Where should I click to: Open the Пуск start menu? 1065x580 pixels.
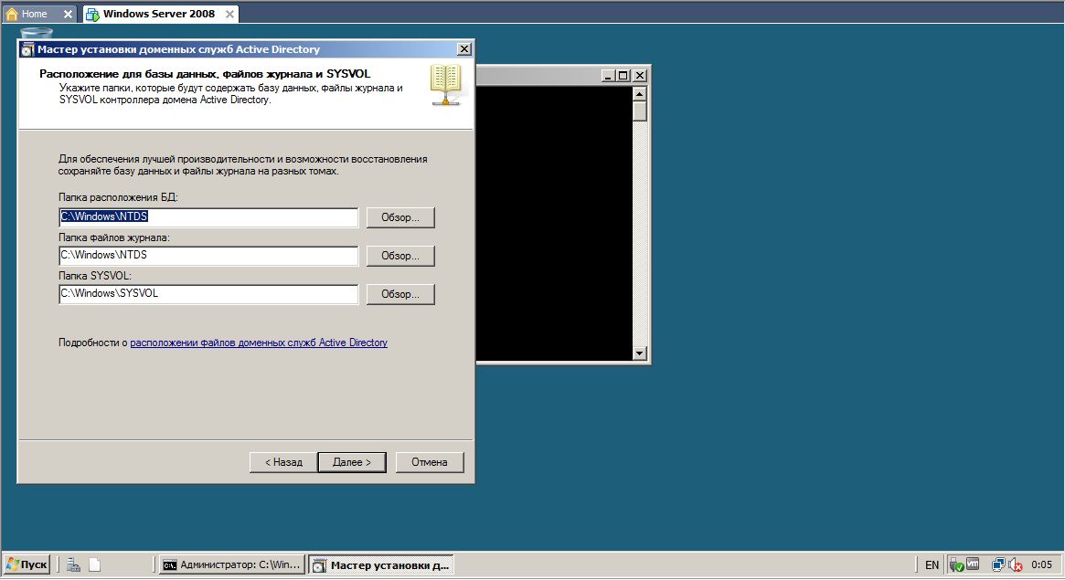pyautogui.click(x=27, y=564)
